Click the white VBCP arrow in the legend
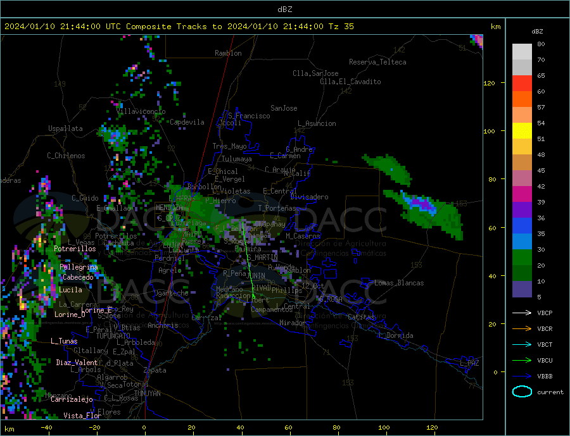 point(522,313)
